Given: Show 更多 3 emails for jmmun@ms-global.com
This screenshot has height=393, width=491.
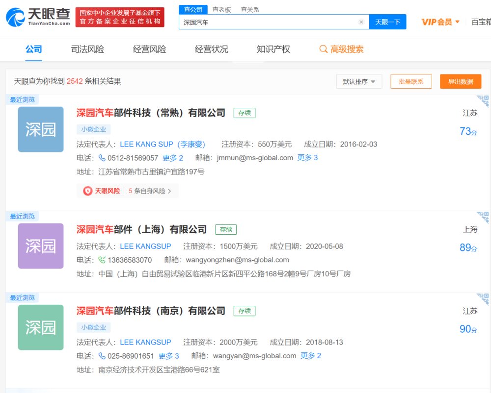Looking at the screenshot, I should (307, 158).
